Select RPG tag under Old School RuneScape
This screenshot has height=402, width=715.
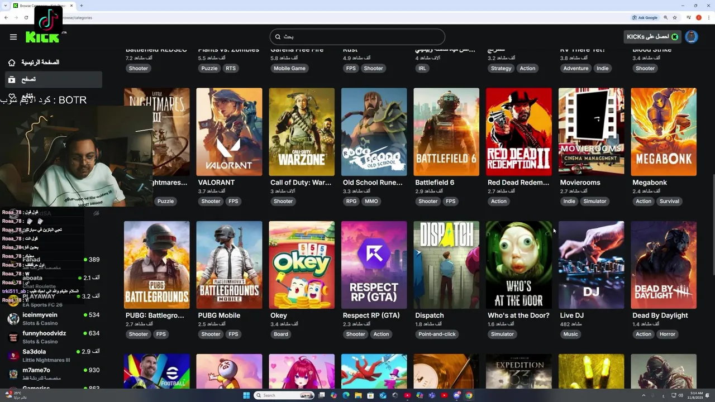351,201
